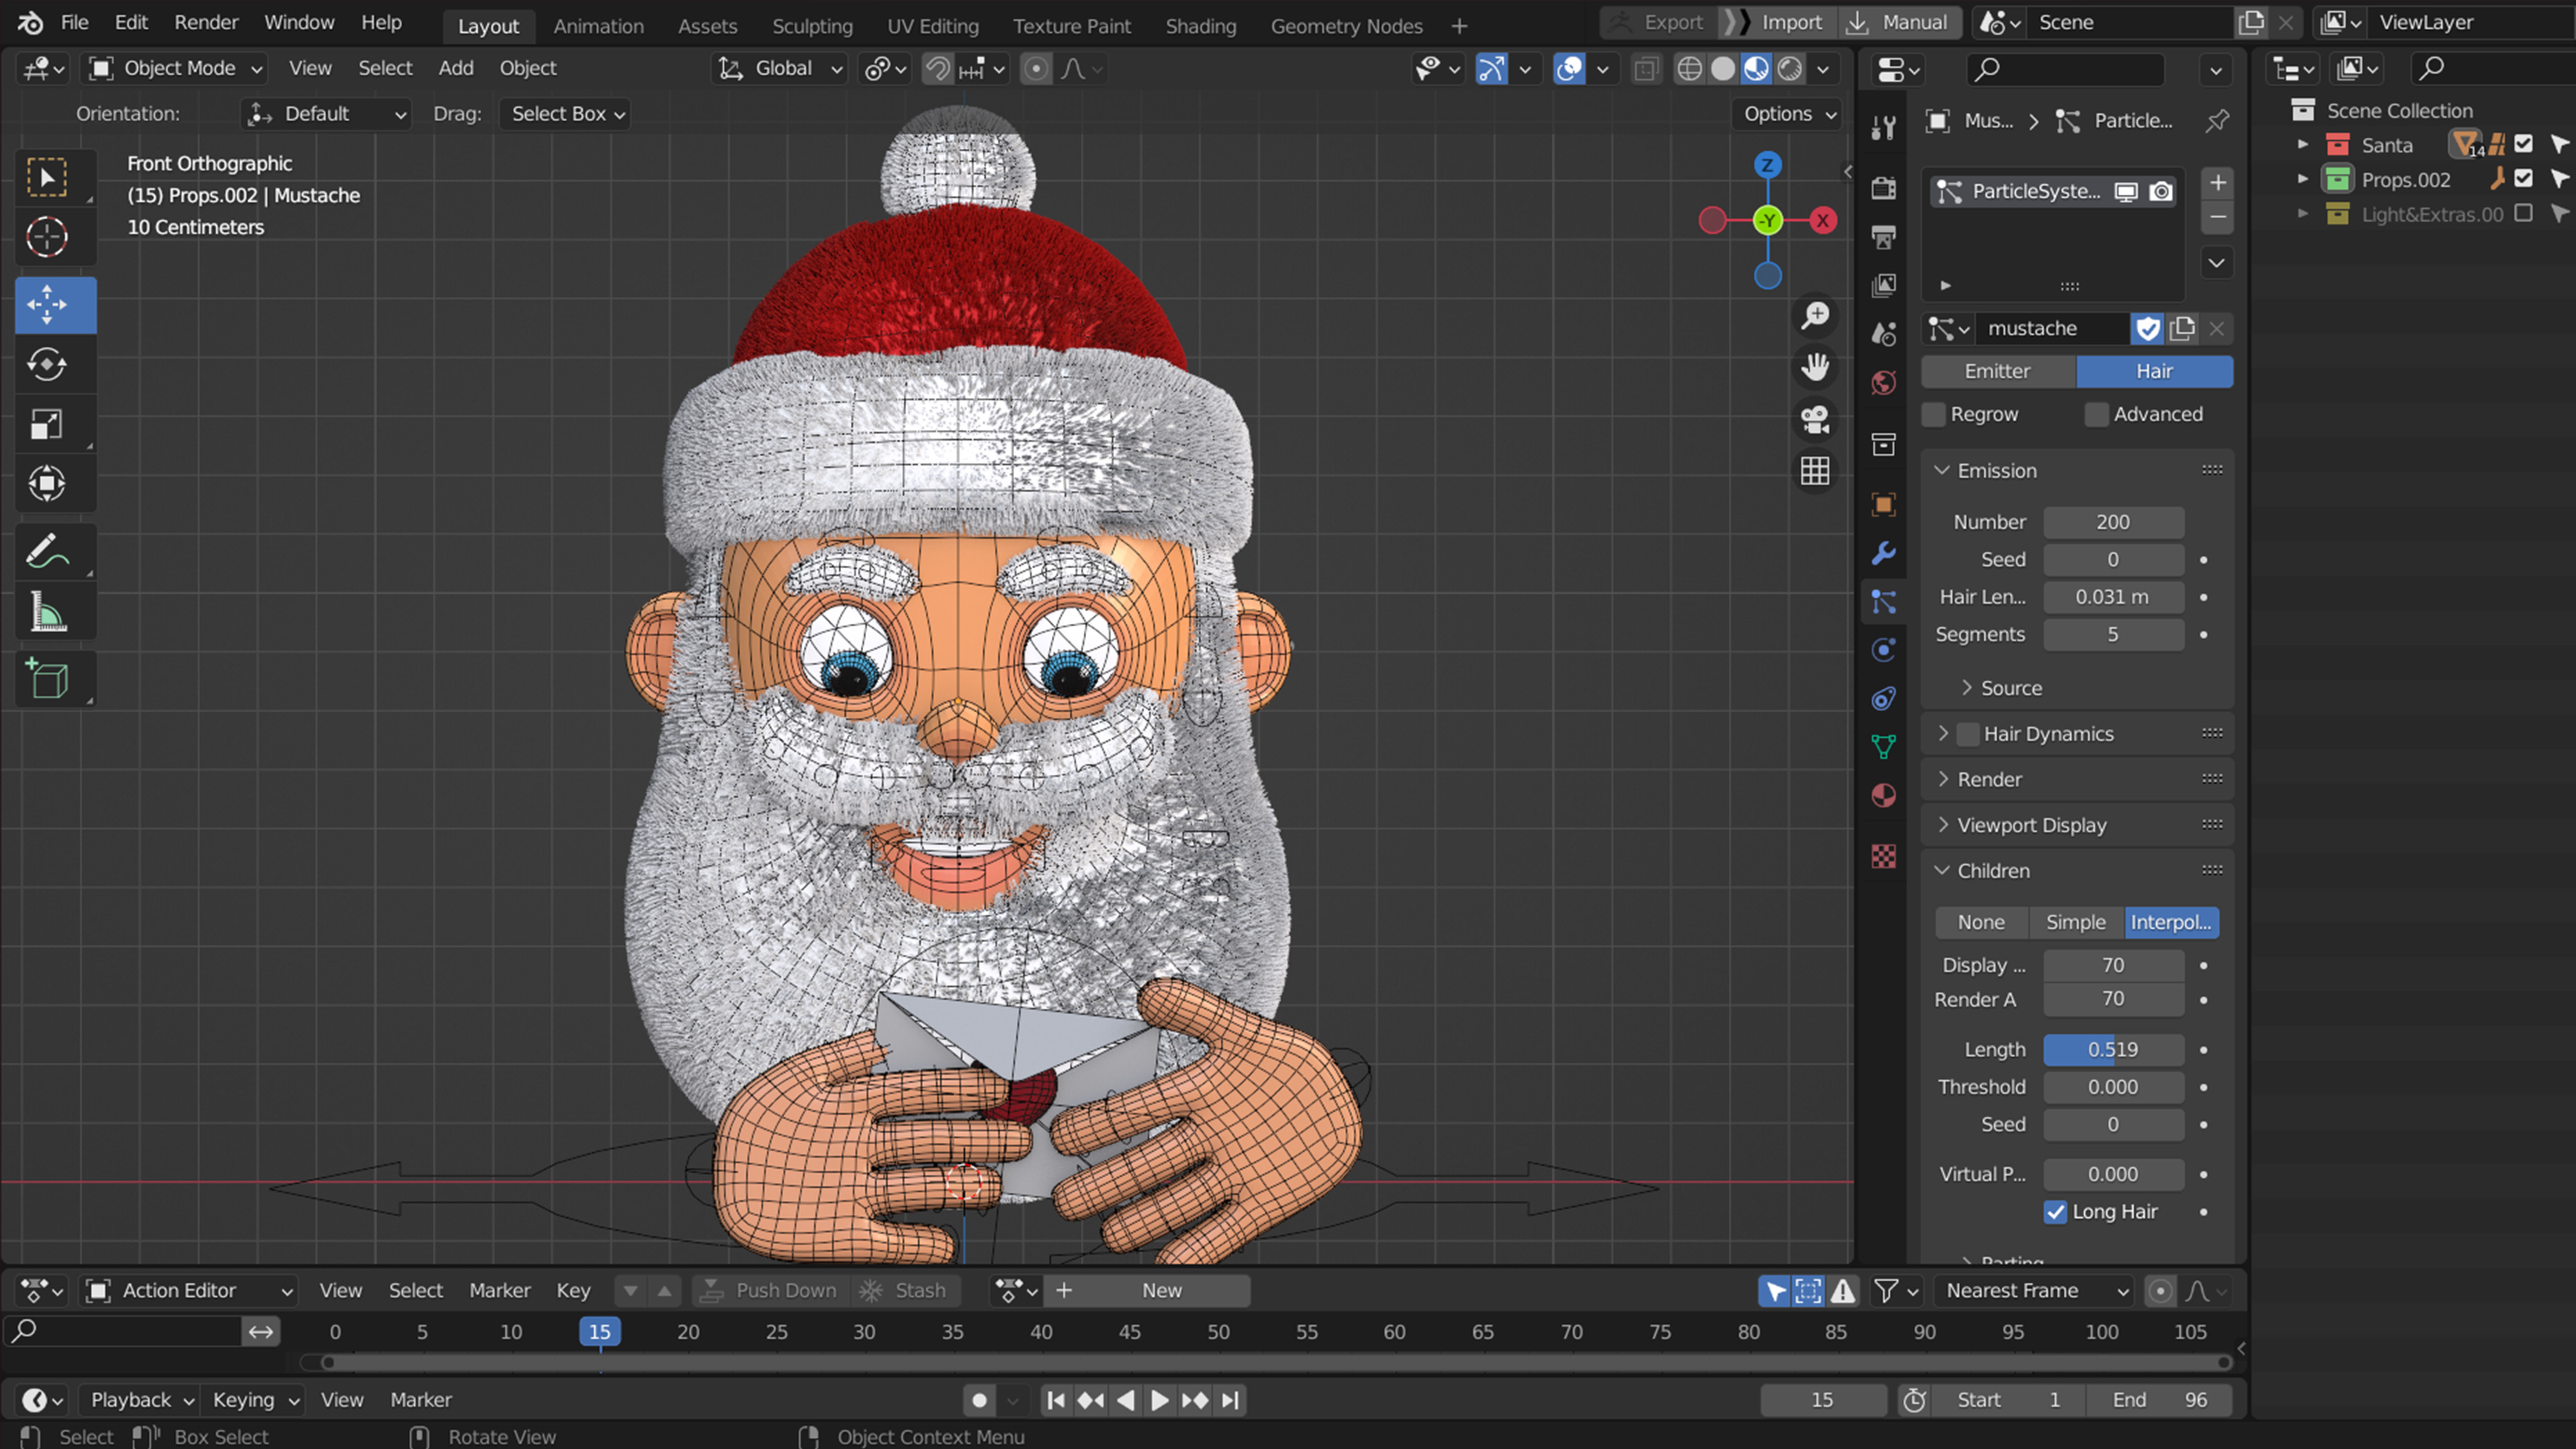Open the Nearest Frame dropdown
The width and height of the screenshot is (2576, 1449).
pyautogui.click(x=2034, y=1291)
